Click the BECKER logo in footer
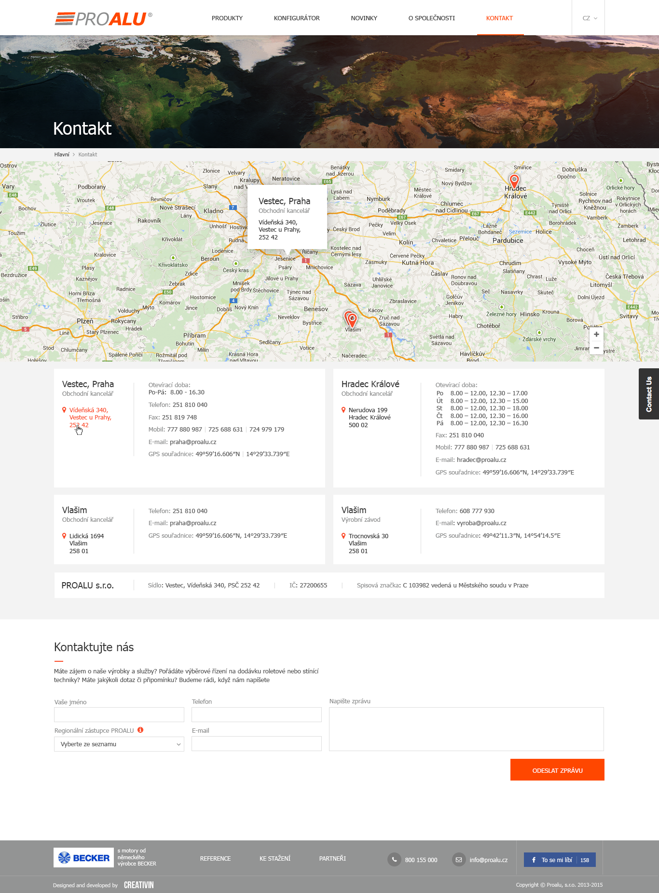This screenshot has width=659, height=893. click(84, 858)
